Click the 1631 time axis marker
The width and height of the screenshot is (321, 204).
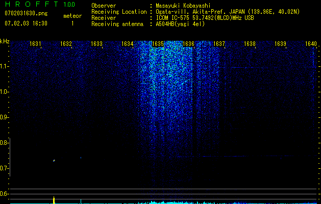[x=35, y=43]
